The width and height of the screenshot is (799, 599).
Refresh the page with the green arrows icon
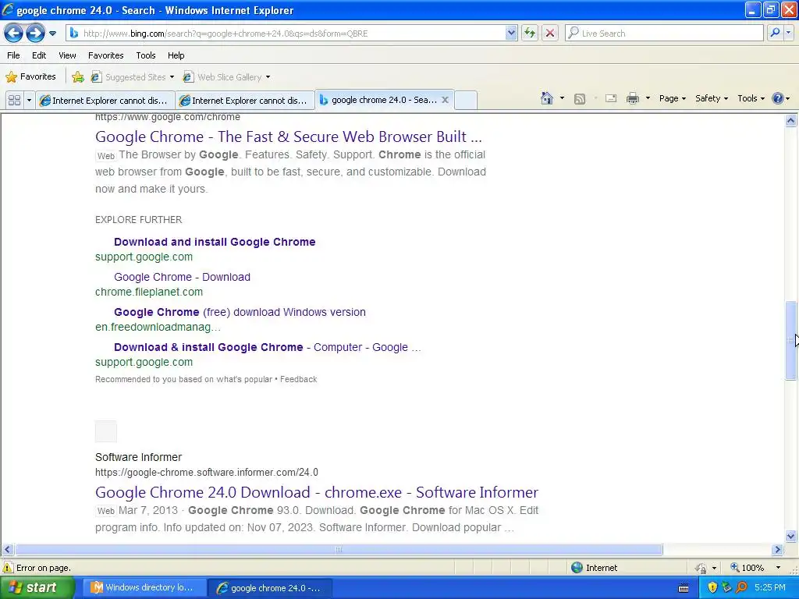530,34
